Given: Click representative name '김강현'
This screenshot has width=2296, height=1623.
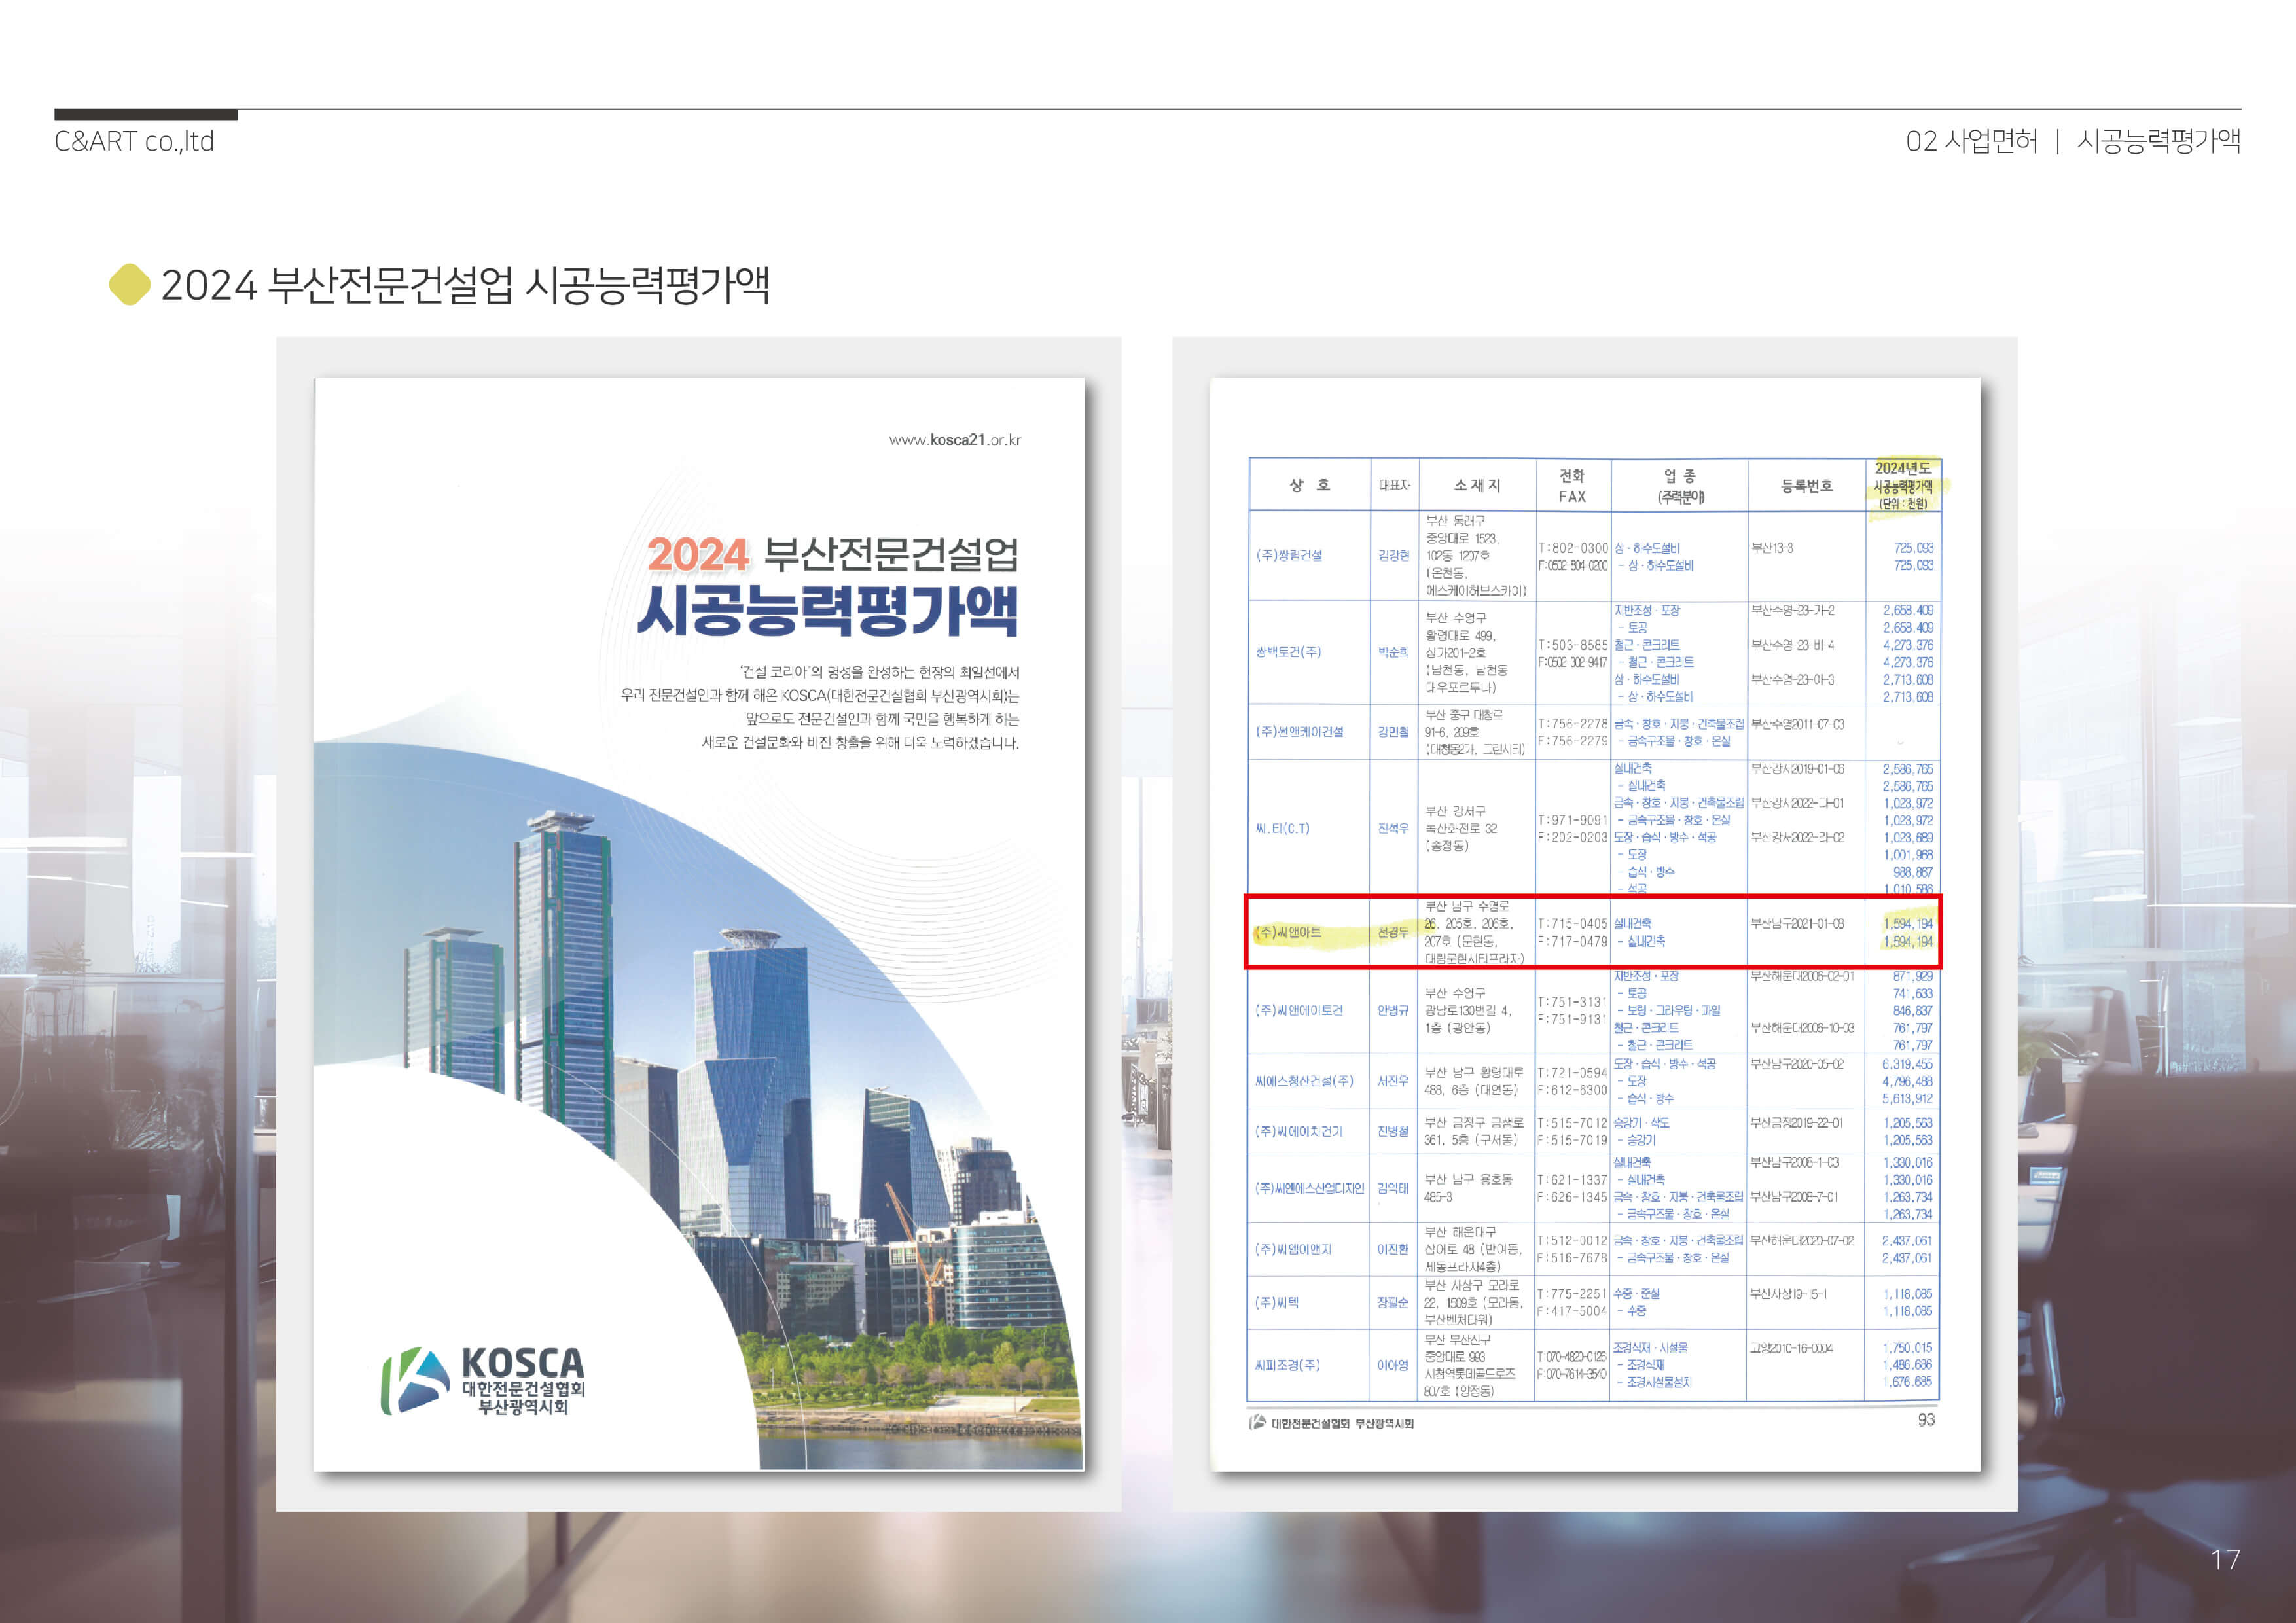Looking at the screenshot, I should 1394,555.
